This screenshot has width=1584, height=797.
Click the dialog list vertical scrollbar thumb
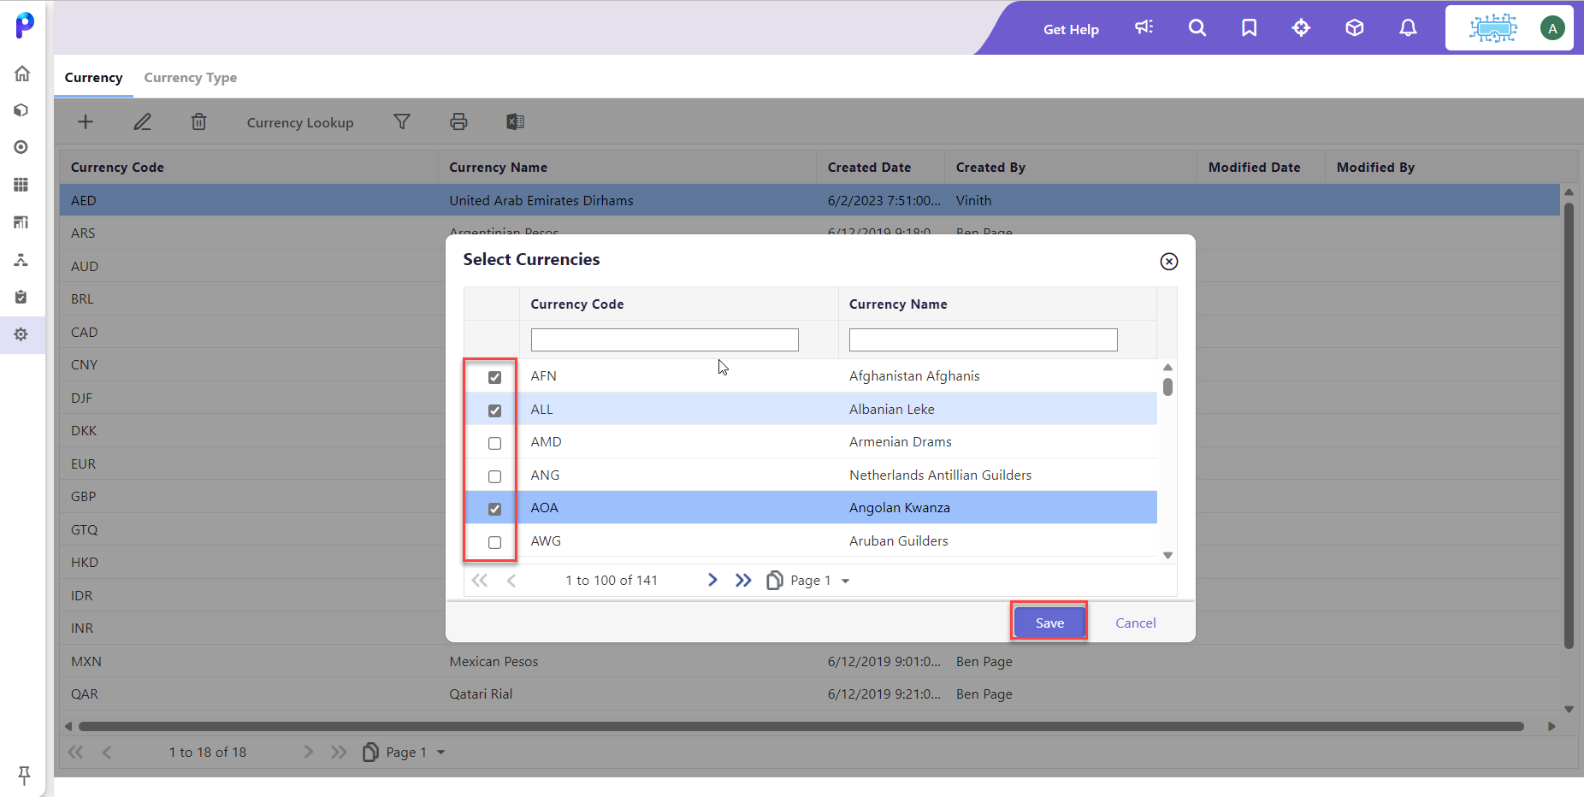1167,387
